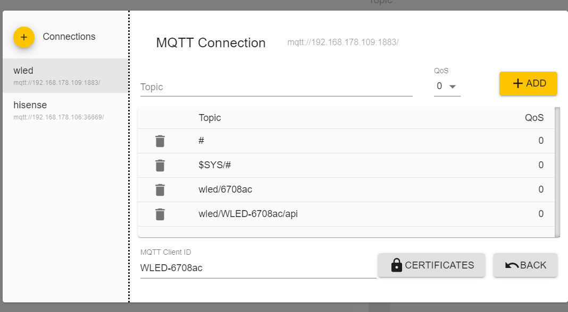Viewport: 568px width, 312px height.
Task: Edit the MQTT Client ID field
Action: coord(258,268)
